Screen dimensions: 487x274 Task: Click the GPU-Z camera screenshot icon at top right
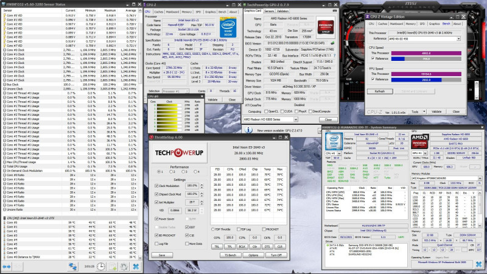pos(334,11)
